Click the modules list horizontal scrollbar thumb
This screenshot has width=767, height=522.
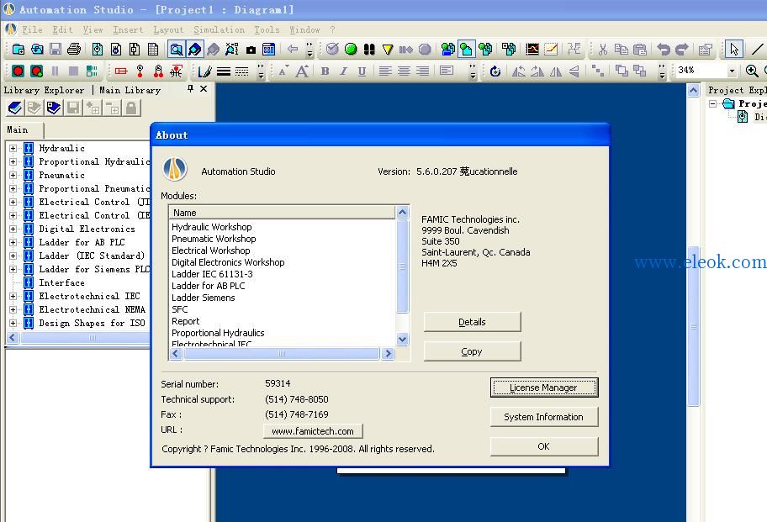pos(281,353)
